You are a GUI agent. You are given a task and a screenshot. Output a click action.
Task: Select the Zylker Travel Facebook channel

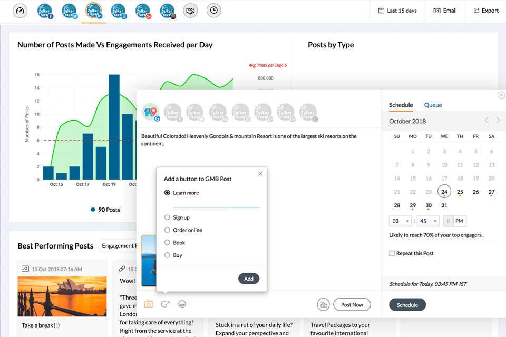(44, 11)
